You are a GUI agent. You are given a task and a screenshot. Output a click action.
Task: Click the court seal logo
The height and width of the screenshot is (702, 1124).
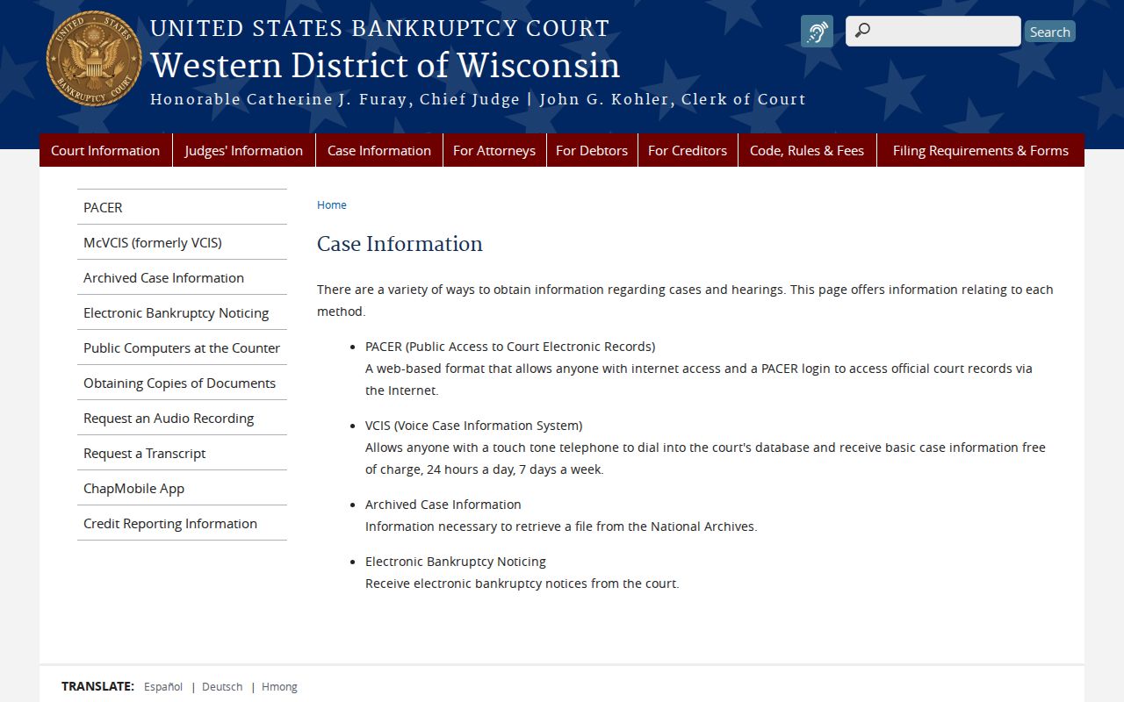click(94, 59)
